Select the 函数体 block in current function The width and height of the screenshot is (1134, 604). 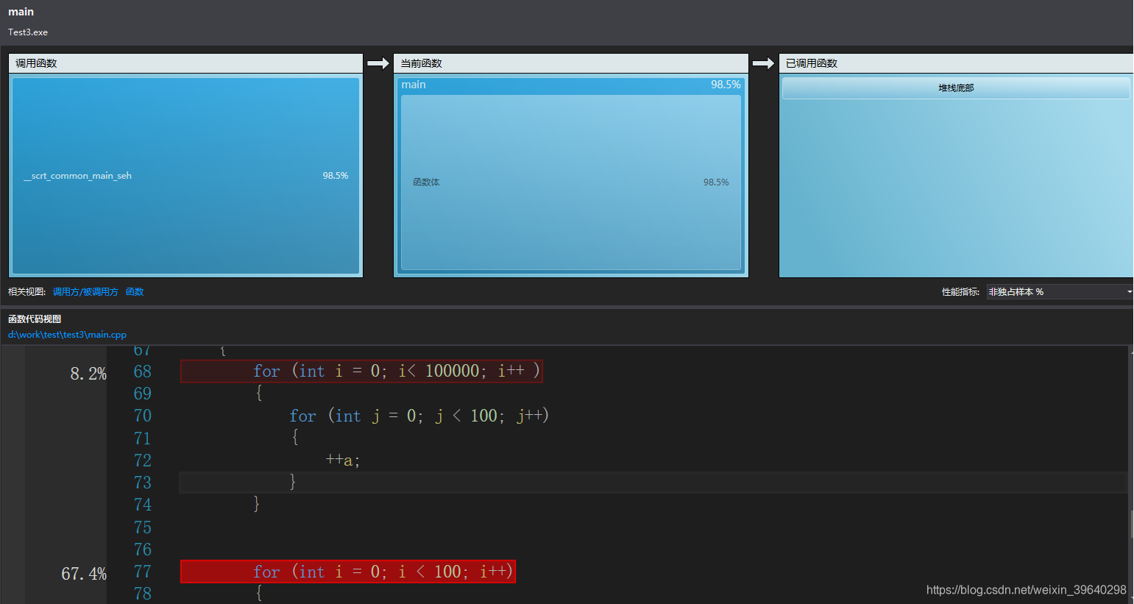click(570, 182)
